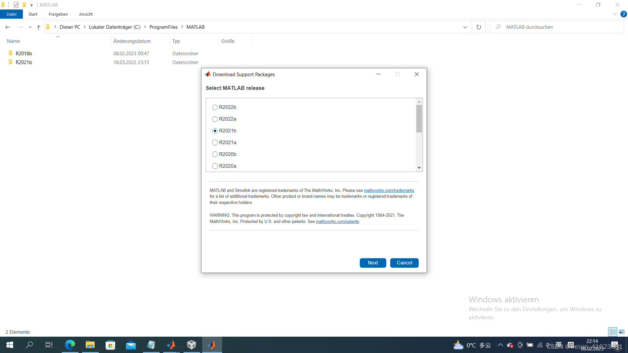The image size is (628, 353).
Task: Open the Ansicht ribbon tab
Action: (86, 14)
